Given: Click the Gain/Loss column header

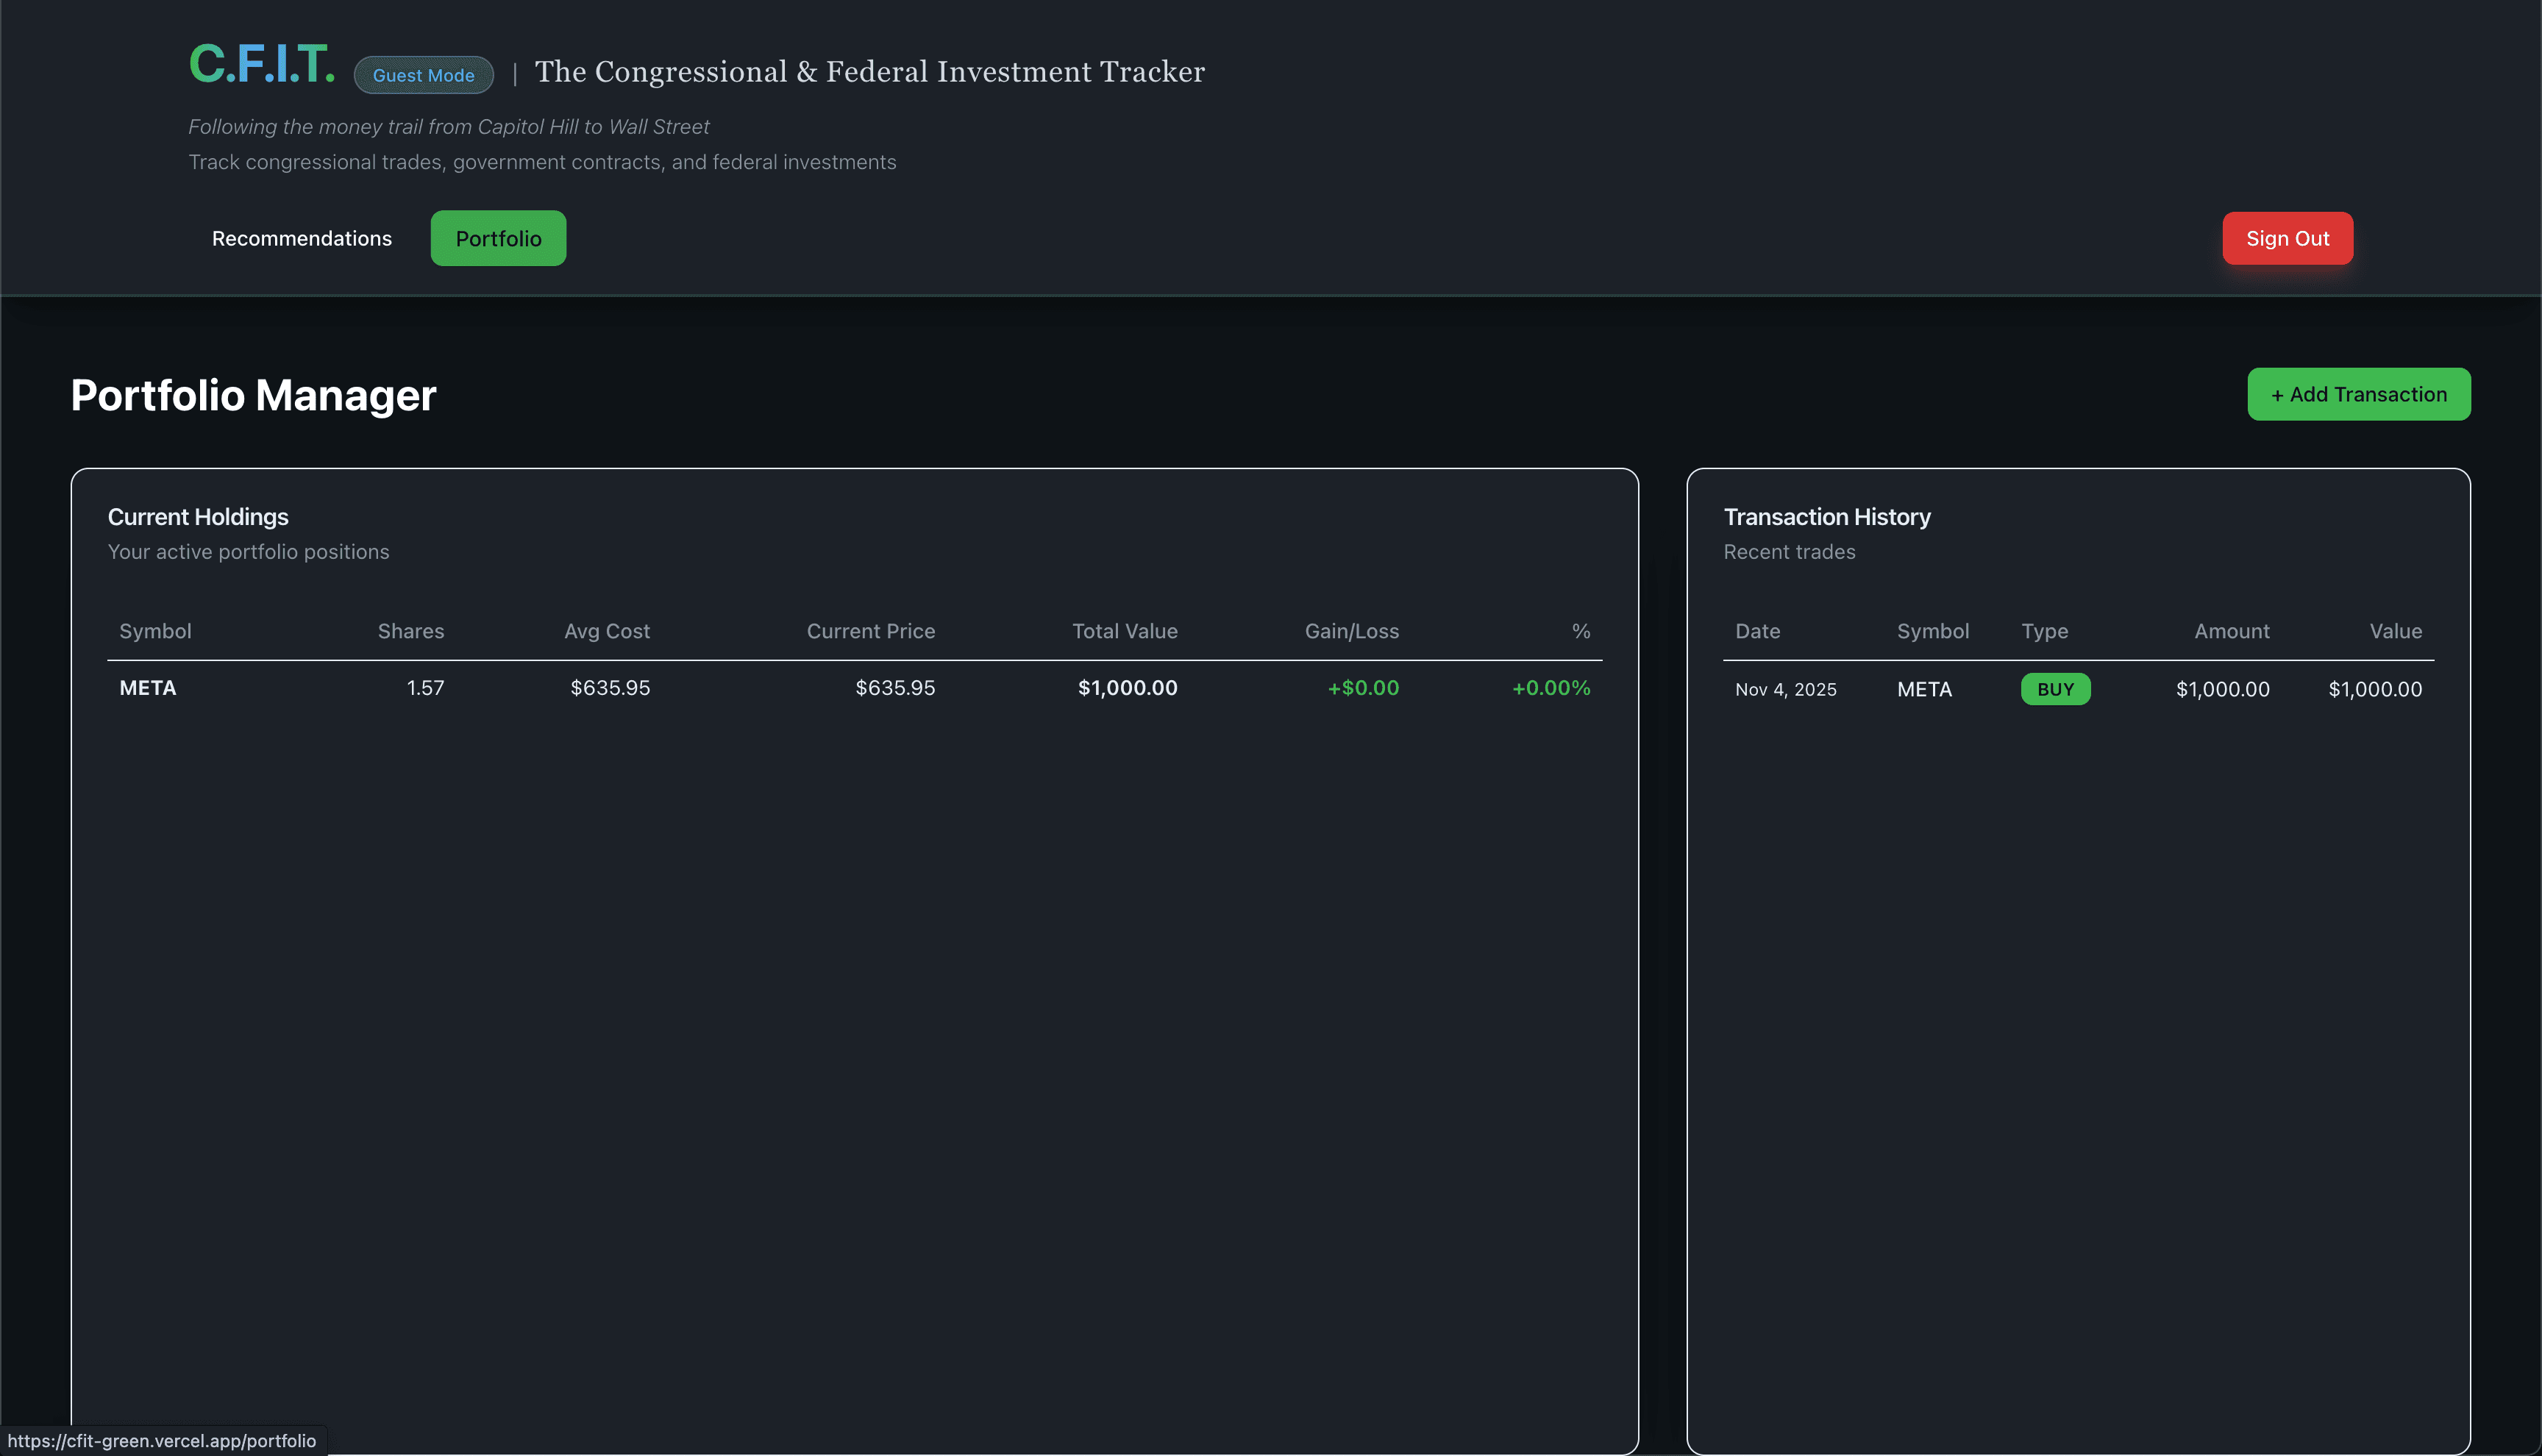Looking at the screenshot, I should point(1351,631).
